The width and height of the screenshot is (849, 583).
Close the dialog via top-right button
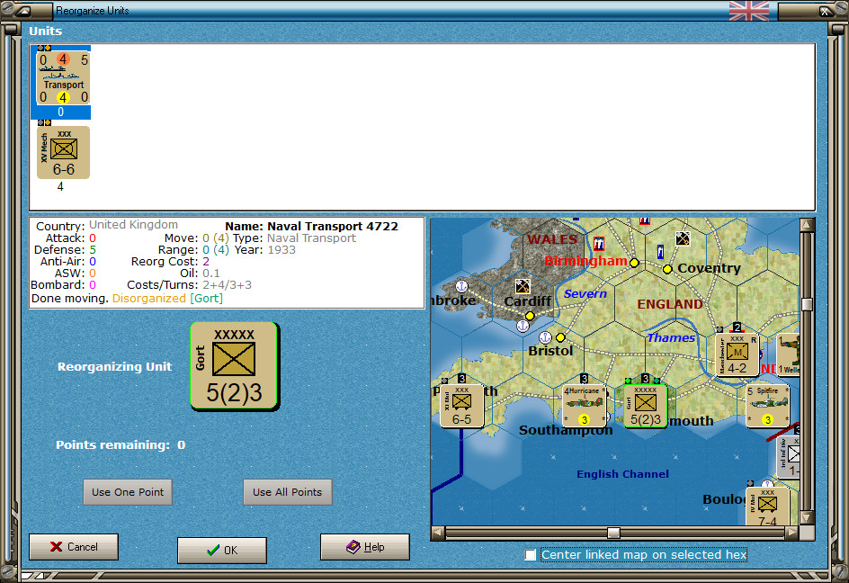(824, 10)
